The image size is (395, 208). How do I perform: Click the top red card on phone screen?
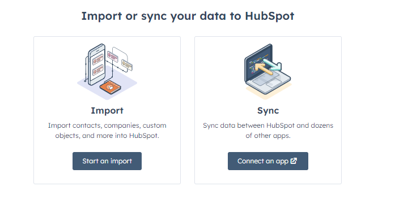(x=97, y=60)
